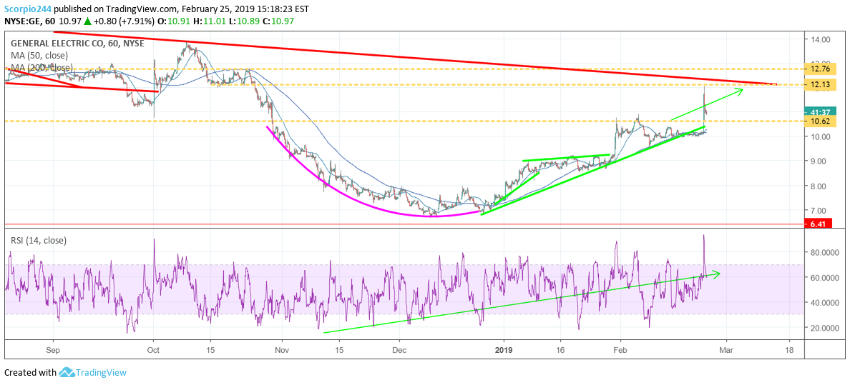Click the 'Feb' label on time axis
This screenshot has width=850, height=385.
[620, 350]
